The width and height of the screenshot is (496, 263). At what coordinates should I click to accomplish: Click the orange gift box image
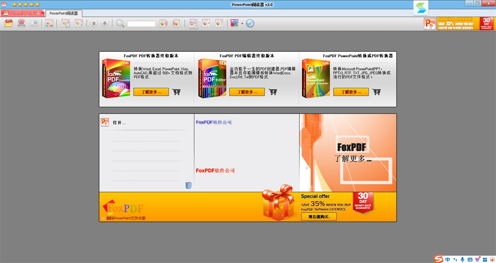point(278,203)
